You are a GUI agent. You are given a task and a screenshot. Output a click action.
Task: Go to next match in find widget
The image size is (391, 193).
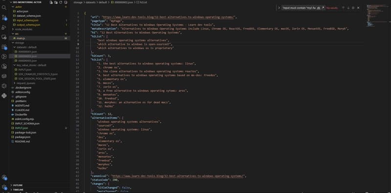(348, 8)
